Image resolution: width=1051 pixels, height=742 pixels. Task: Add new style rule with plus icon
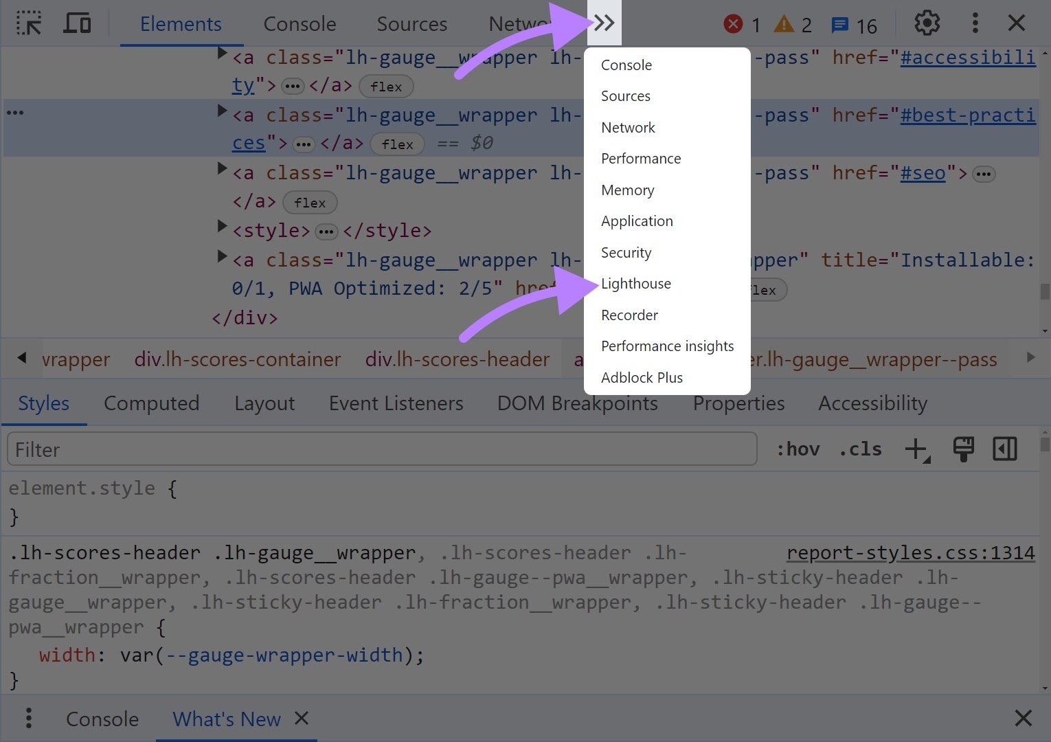[x=916, y=450]
